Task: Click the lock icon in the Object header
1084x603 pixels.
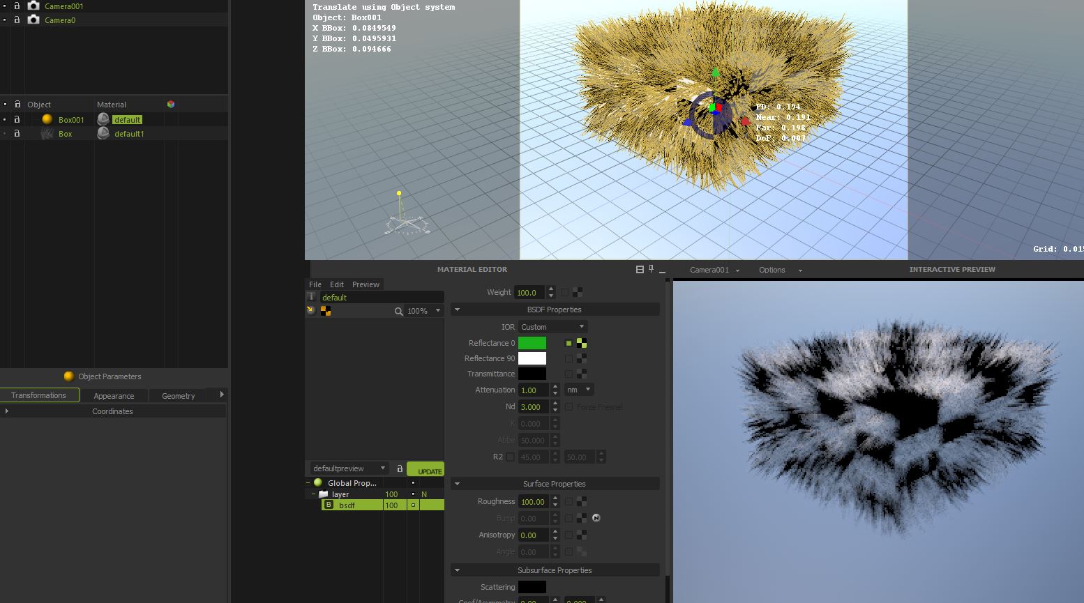Action: pyautogui.click(x=17, y=104)
